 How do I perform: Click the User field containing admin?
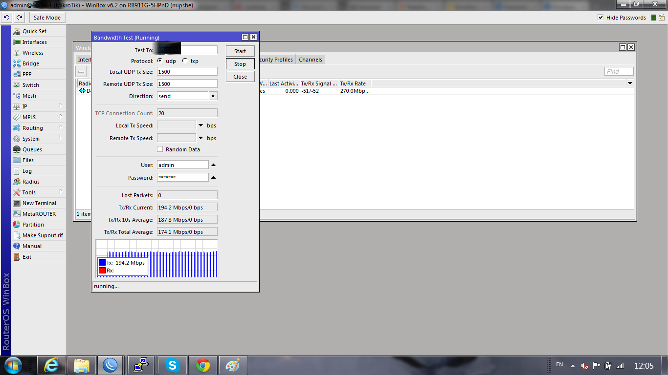183,165
